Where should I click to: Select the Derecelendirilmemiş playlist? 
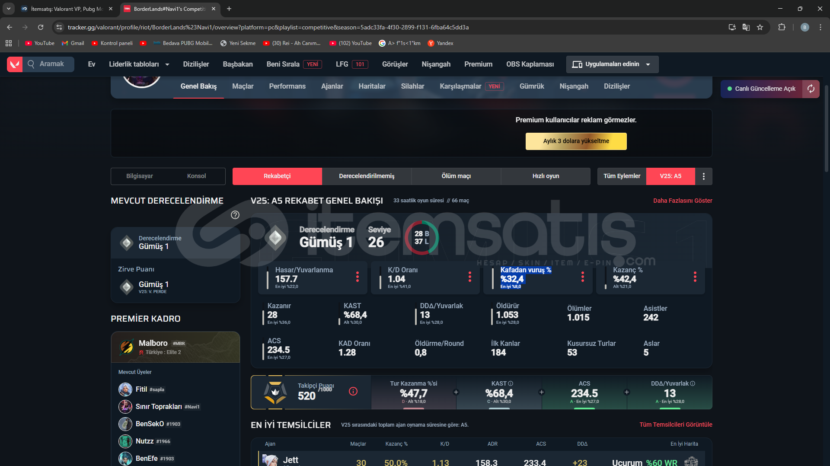pyautogui.click(x=367, y=176)
